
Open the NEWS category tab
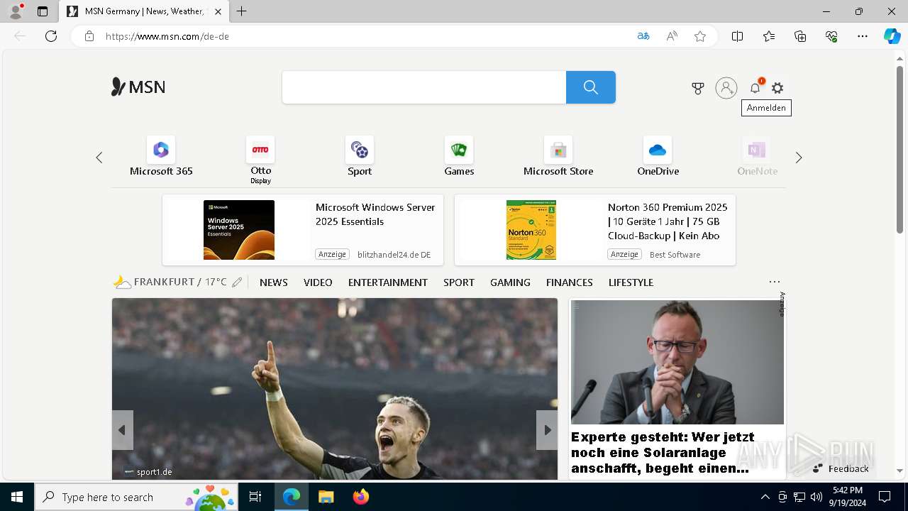pyautogui.click(x=274, y=282)
